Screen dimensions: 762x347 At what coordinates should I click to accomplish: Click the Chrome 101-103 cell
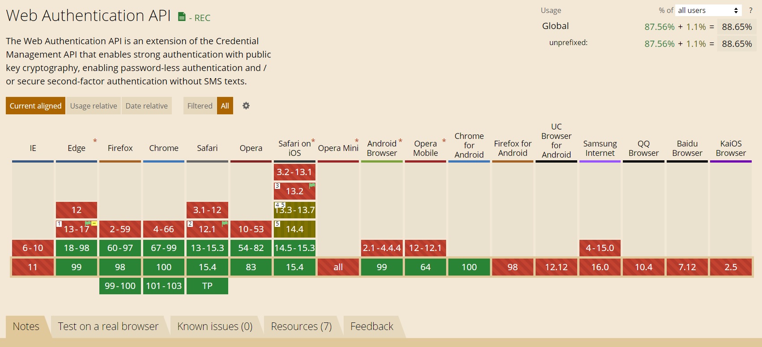[164, 286]
